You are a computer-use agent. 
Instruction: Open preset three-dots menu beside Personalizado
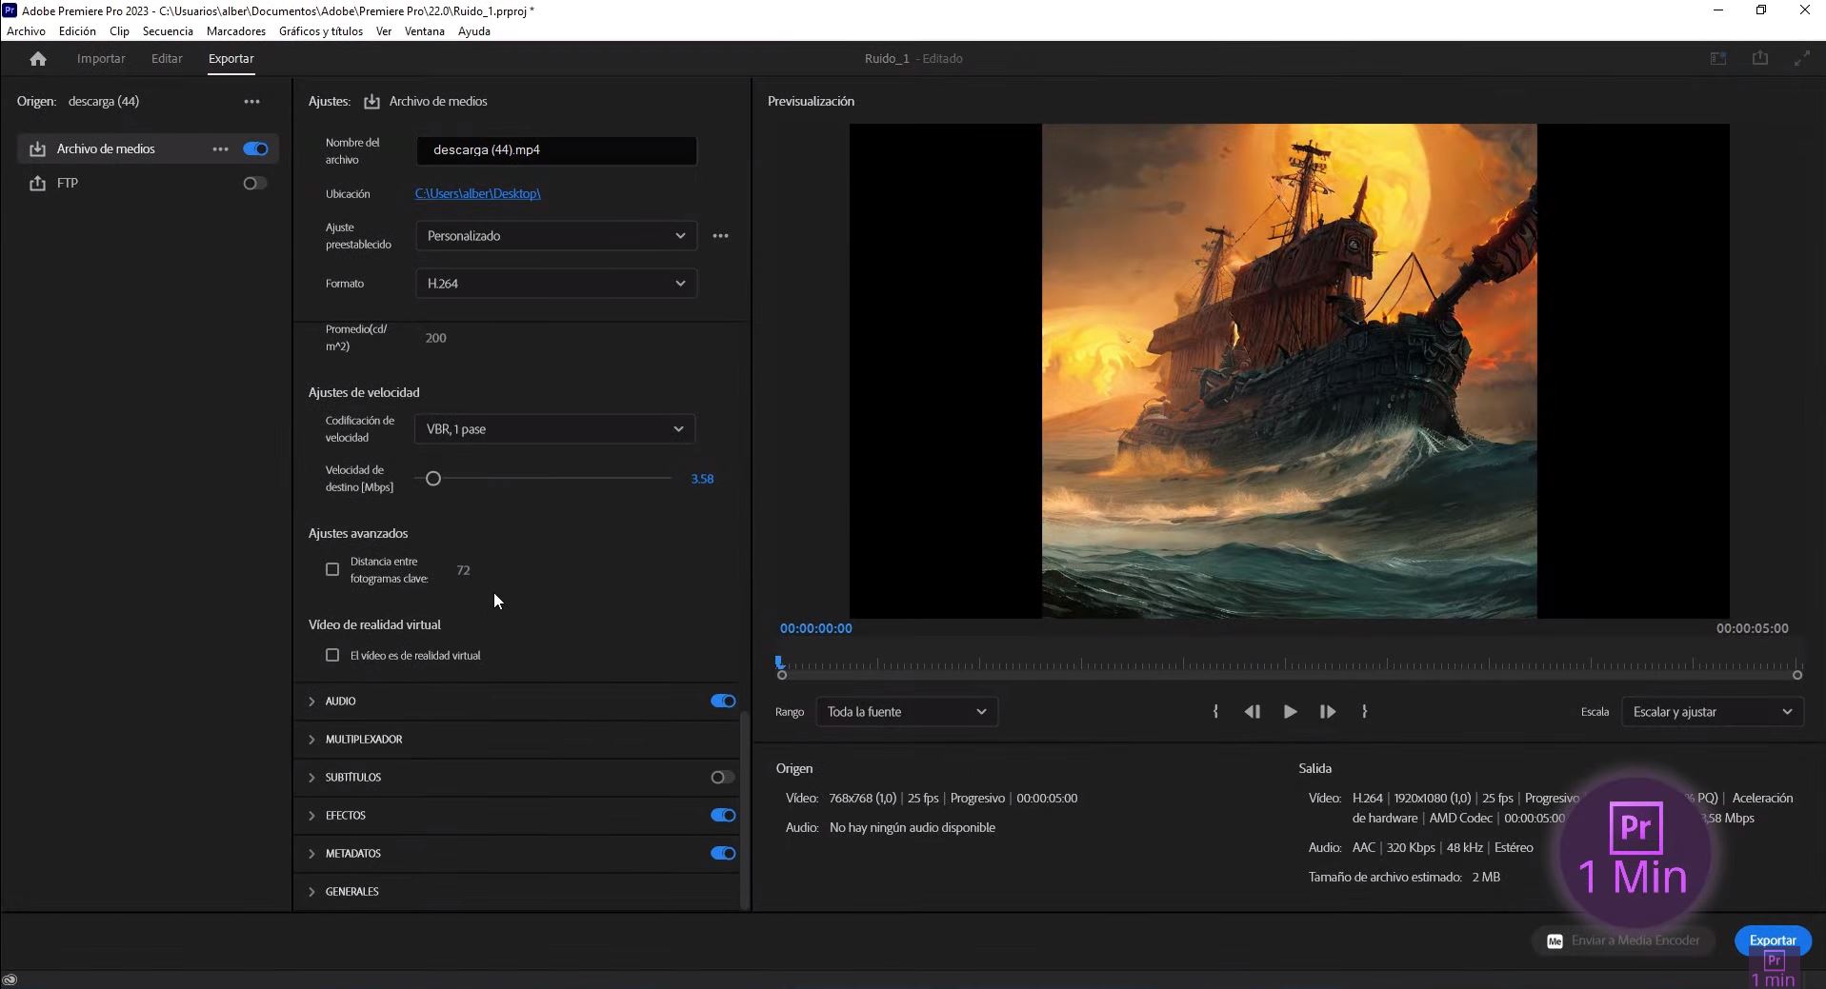(x=720, y=235)
